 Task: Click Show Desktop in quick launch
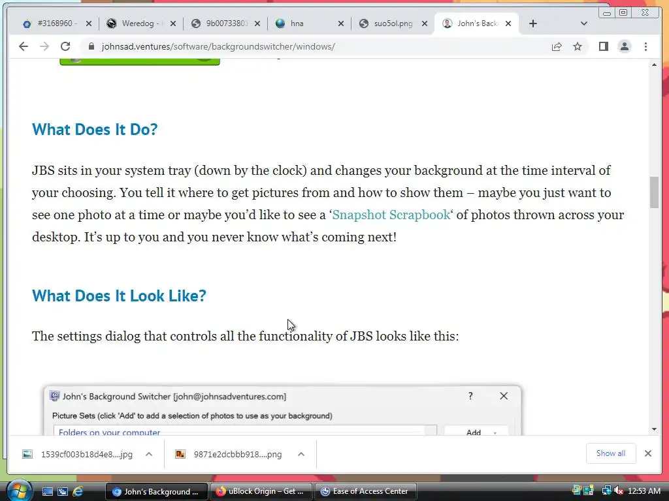coord(47,491)
